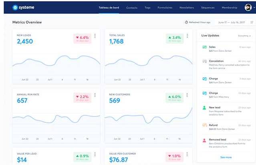Click the user profile avatar
This screenshot has height=165, width=256.
tap(248, 8)
